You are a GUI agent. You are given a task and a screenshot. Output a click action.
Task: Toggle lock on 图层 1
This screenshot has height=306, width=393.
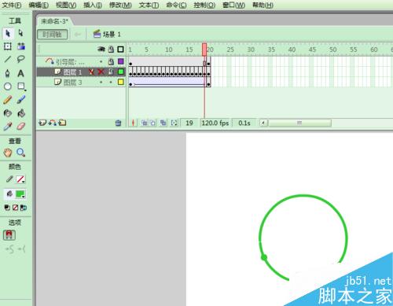tap(111, 72)
